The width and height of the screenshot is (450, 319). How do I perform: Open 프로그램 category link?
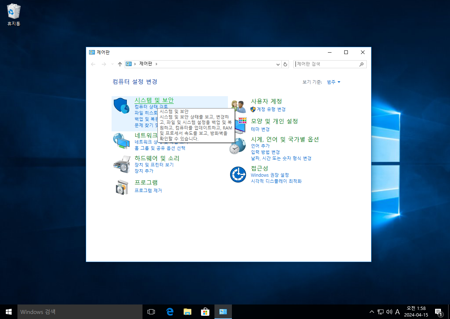[146, 182]
